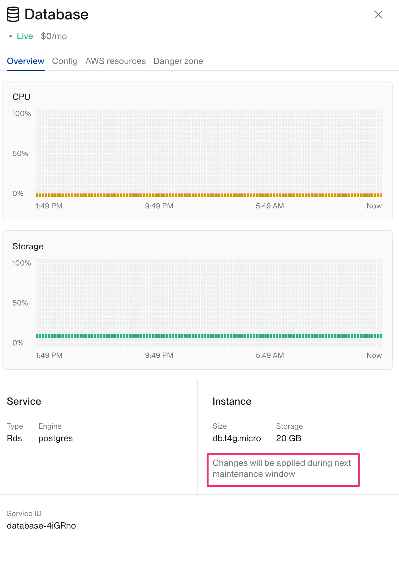Open the AWS resources tab
The image size is (399, 566).
point(116,61)
